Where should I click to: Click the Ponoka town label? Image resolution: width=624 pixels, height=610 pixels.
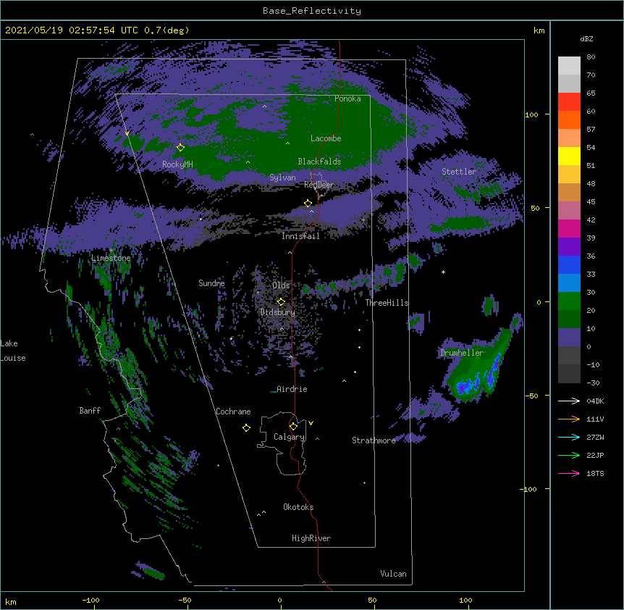(x=347, y=99)
